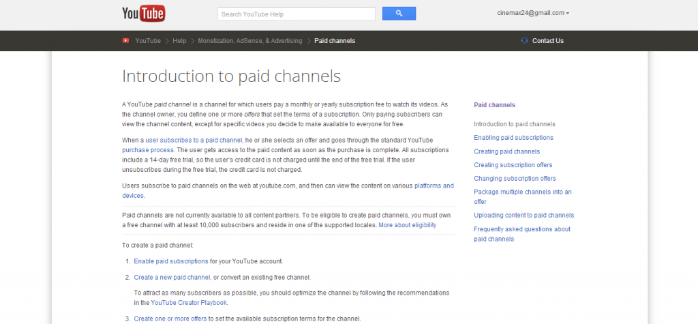Follow the purchase process link
This screenshot has height=324, width=698.
click(148, 150)
